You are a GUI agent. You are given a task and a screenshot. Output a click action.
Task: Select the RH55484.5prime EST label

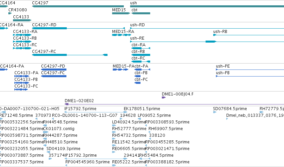click(156, 156)
